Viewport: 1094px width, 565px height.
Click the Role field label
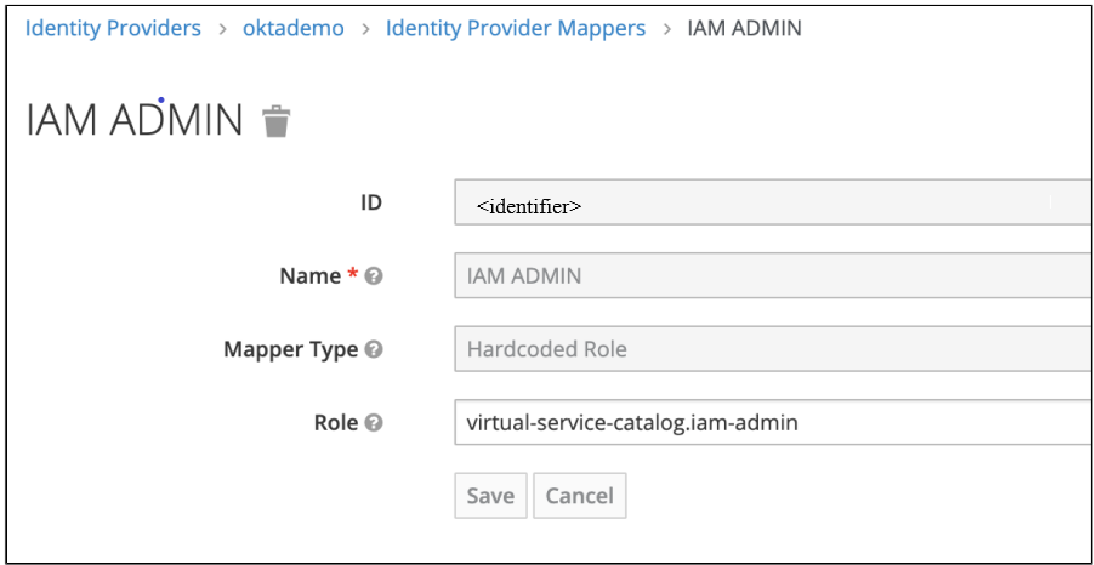(x=336, y=423)
